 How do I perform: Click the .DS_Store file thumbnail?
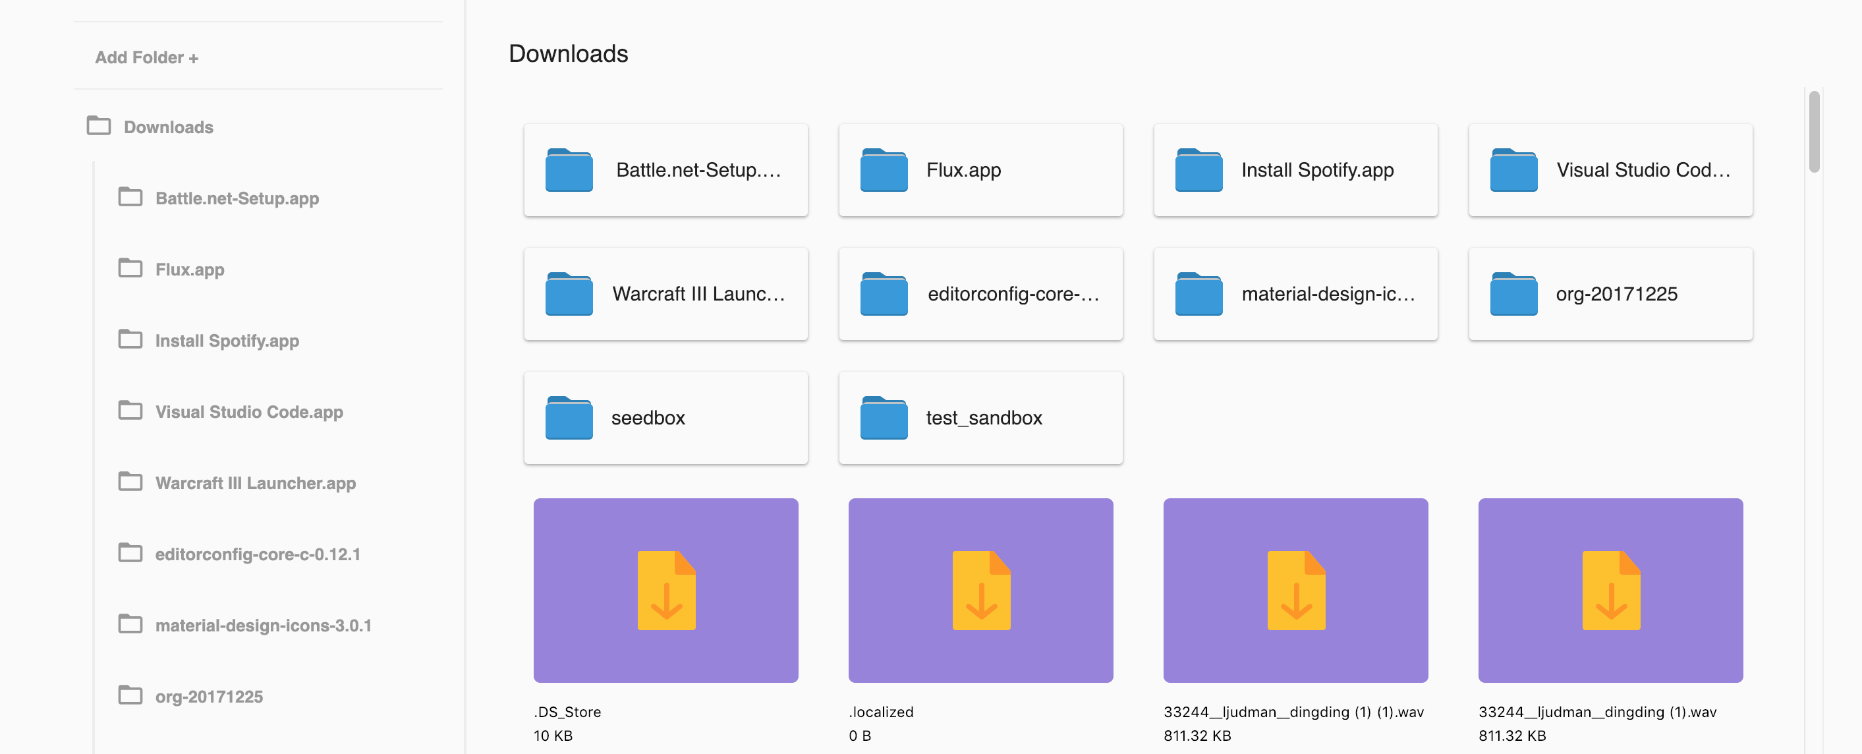pyautogui.click(x=665, y=590)
